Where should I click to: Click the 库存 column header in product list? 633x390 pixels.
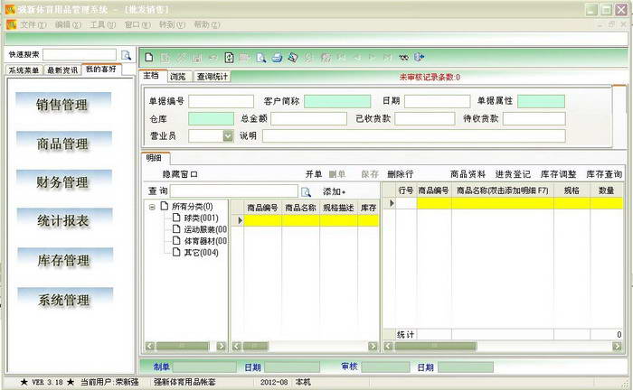(x=368, y=208)
